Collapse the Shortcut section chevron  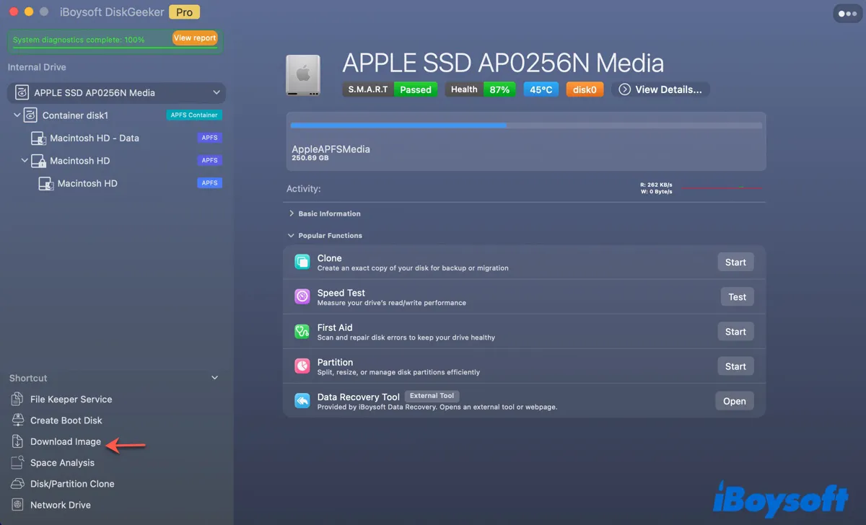(x=214, y=378)
